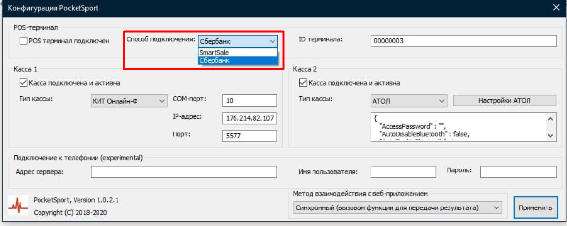Viewport: 567px width, 226px height.
Task: Focus the Пароль password field
Action: pos(518,172)
